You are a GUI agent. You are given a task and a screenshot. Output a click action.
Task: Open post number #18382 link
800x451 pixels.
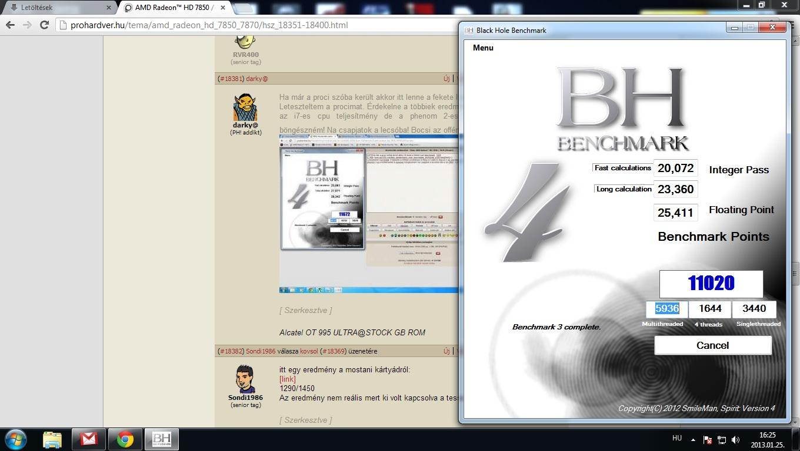(x=230, y=351)
